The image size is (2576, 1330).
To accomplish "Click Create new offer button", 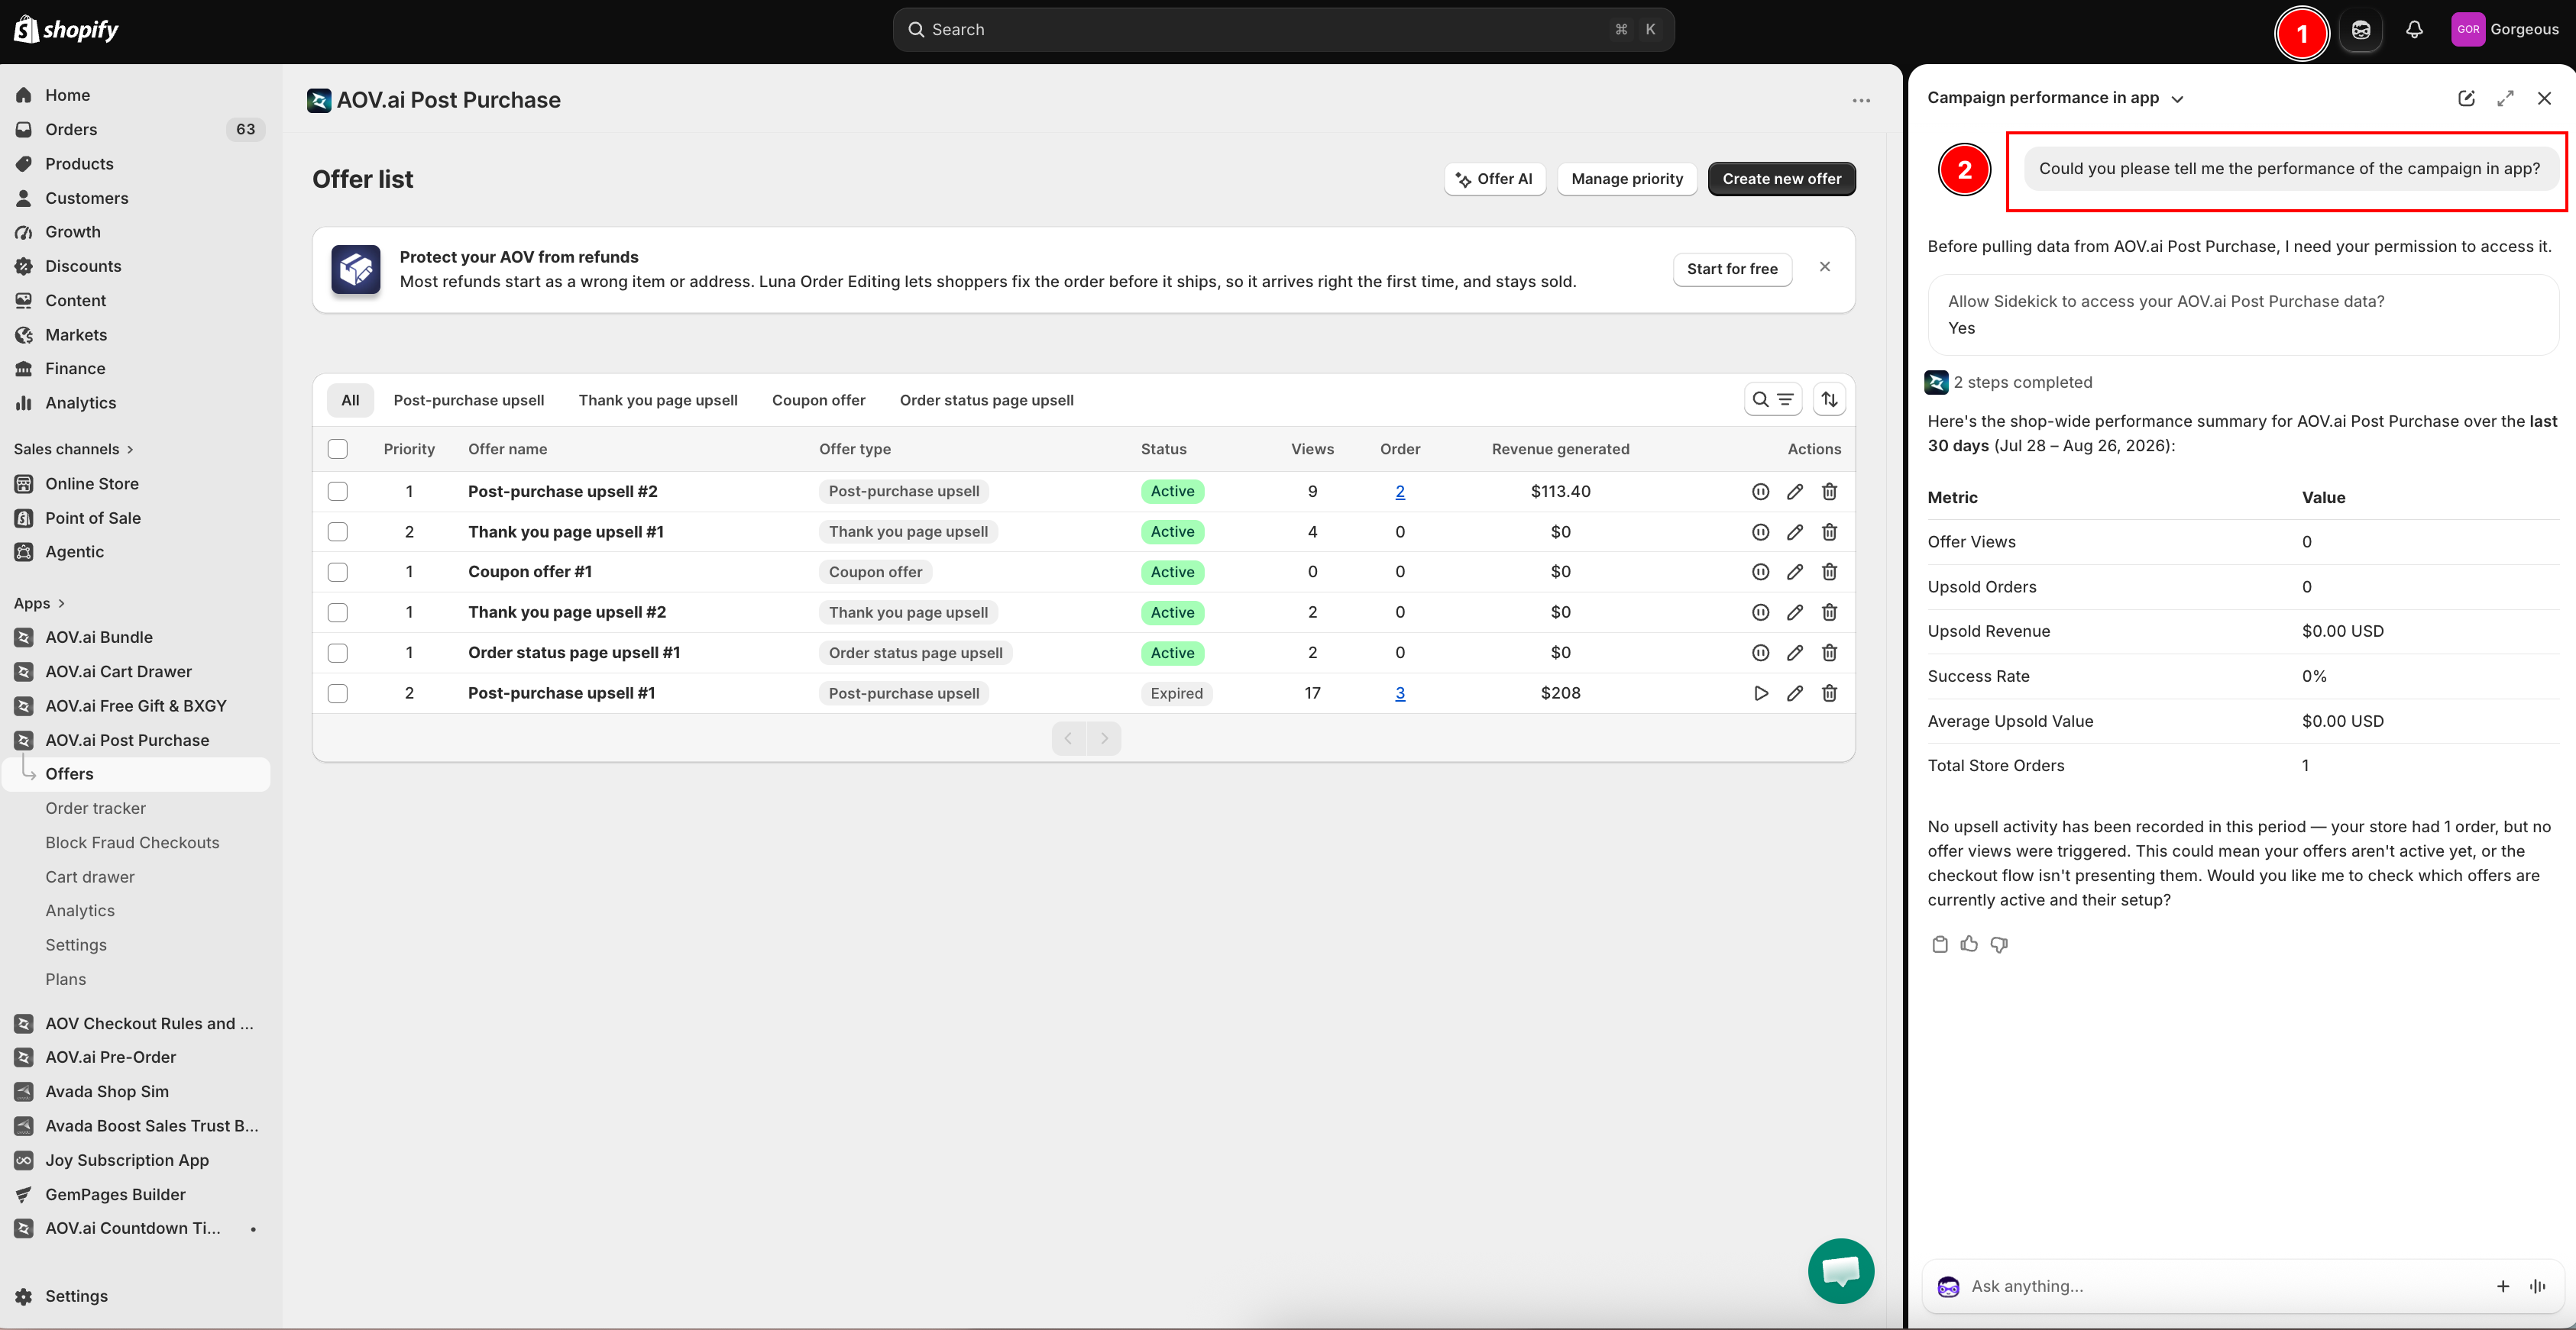I will click(x=1781, y=179).
